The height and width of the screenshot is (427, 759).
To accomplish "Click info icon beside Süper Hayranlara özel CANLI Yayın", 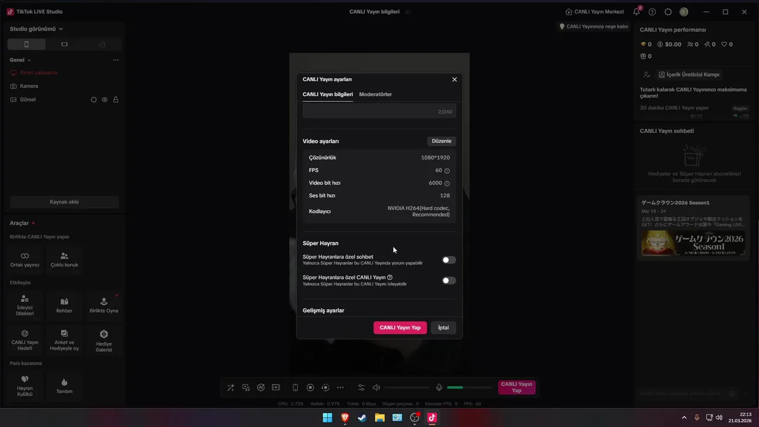I will [x=390, y=277].
